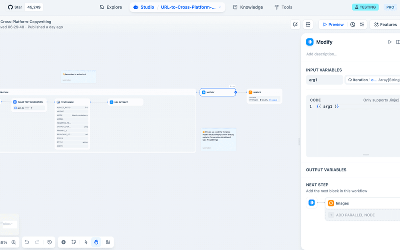Click the TESTING workspace badge
The image size is (400, 250).
(x=365, y=7)
